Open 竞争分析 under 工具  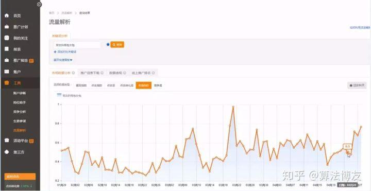20,112
